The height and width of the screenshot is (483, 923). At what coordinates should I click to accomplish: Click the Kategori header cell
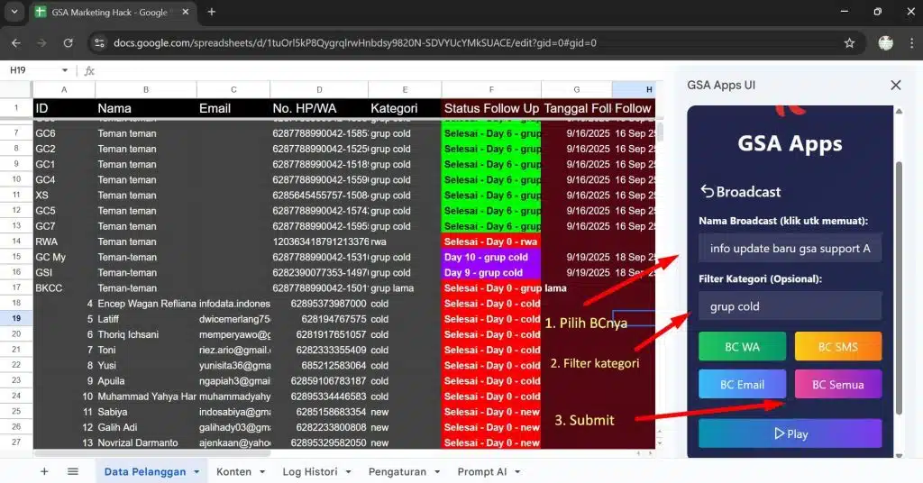point(405,108)
